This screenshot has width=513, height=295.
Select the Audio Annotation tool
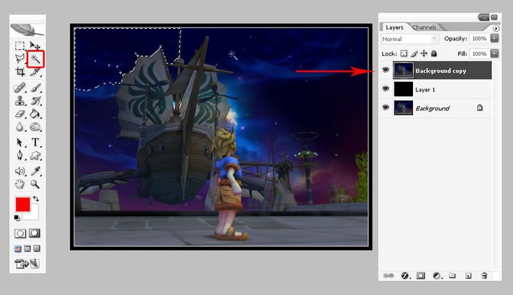pyautogui.click(x=20, y=171)
